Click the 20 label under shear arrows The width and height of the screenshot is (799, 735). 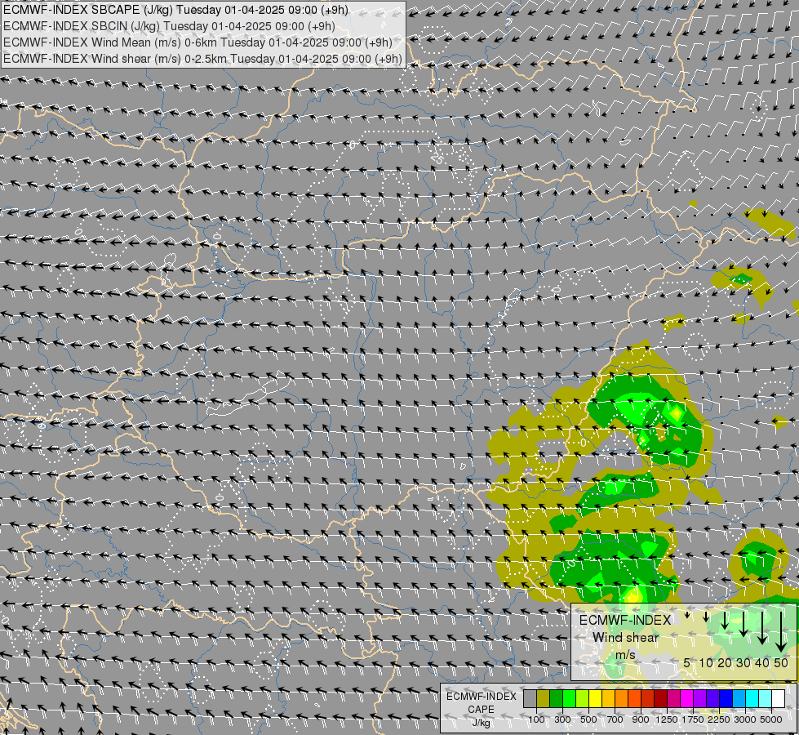point(725,663)
